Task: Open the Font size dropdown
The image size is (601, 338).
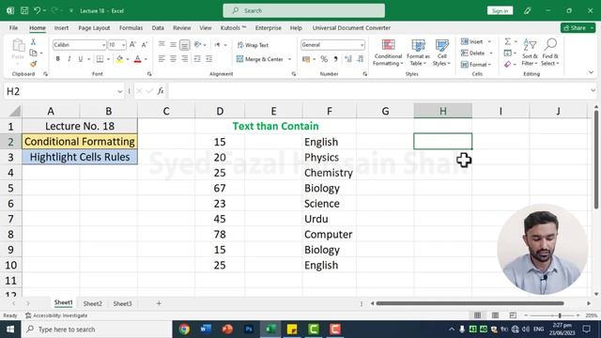Action: pyautogui.click(x=123, y=45)
